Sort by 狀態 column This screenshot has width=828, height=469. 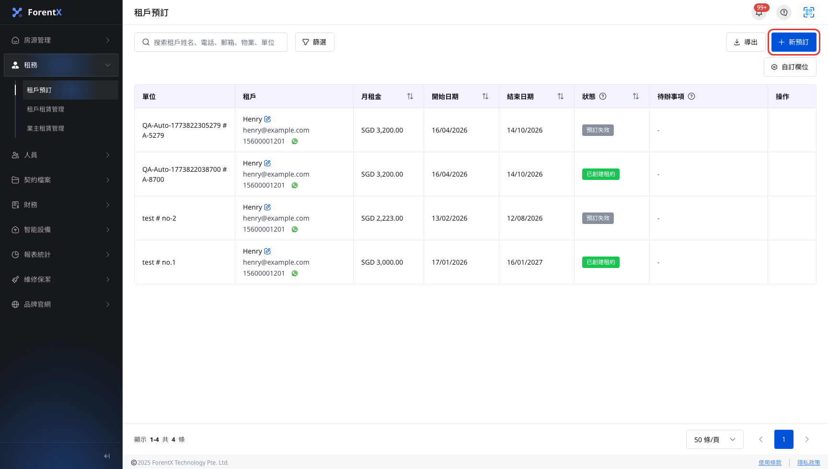(636, 96)
